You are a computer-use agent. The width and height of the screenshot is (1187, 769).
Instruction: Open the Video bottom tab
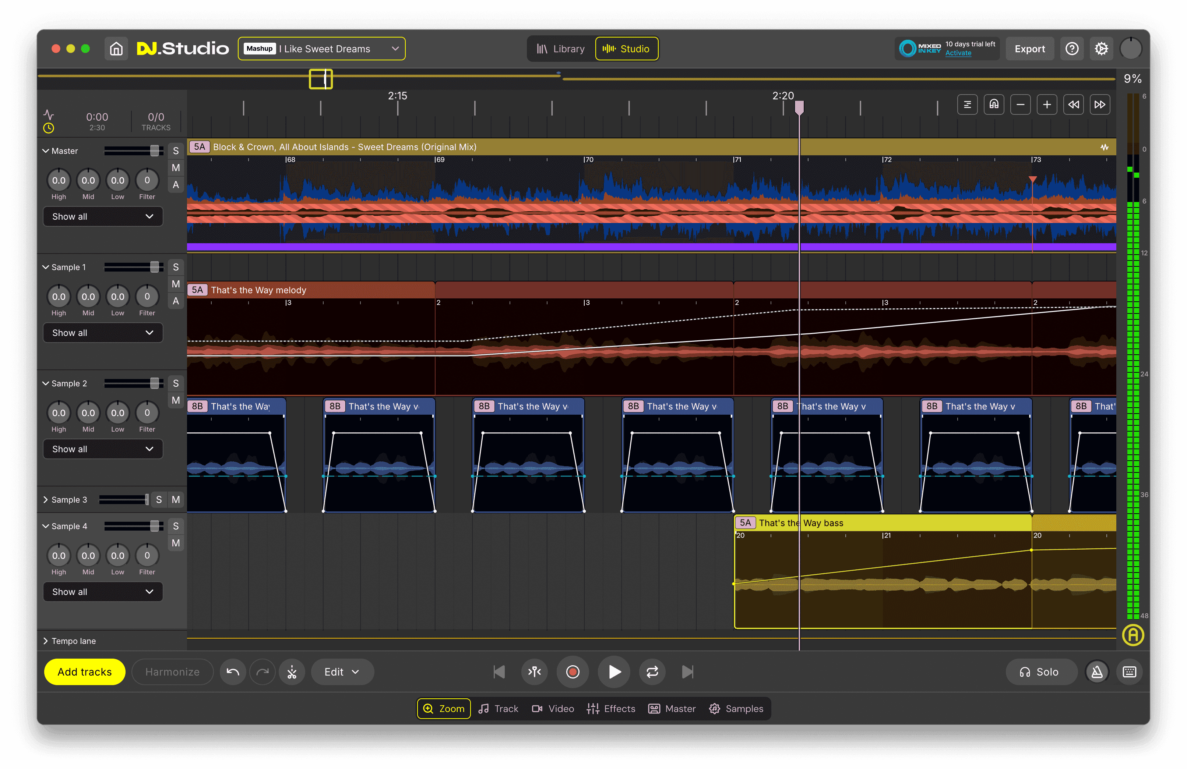[x=553, y=709]
